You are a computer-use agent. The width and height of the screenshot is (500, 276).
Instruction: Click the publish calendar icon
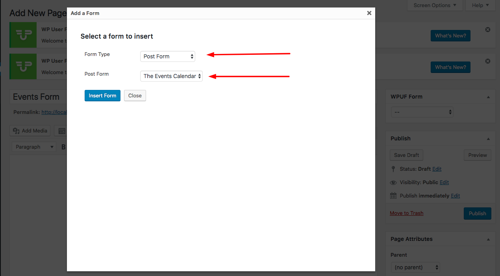click(393, 196)
